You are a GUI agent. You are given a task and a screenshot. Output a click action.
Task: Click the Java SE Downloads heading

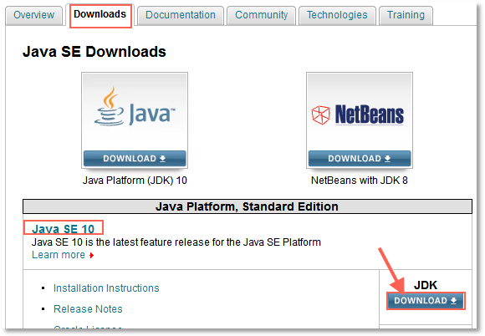click(94, 52)
